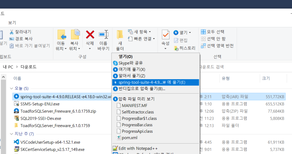This screenshot has height=154, width=292.
Task: Select SKCertServiceSetup_v2.5.17_149.exe
Action: 53,150
